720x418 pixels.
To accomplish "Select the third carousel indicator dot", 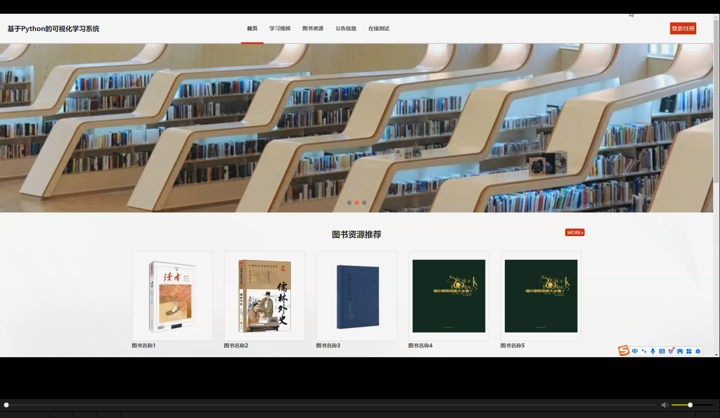I will click(364, 202).
